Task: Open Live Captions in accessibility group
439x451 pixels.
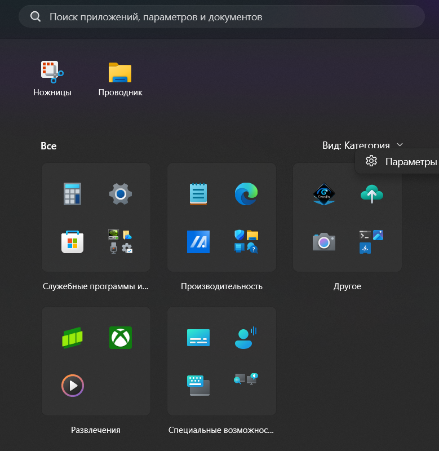Action: tap(198, 338)
